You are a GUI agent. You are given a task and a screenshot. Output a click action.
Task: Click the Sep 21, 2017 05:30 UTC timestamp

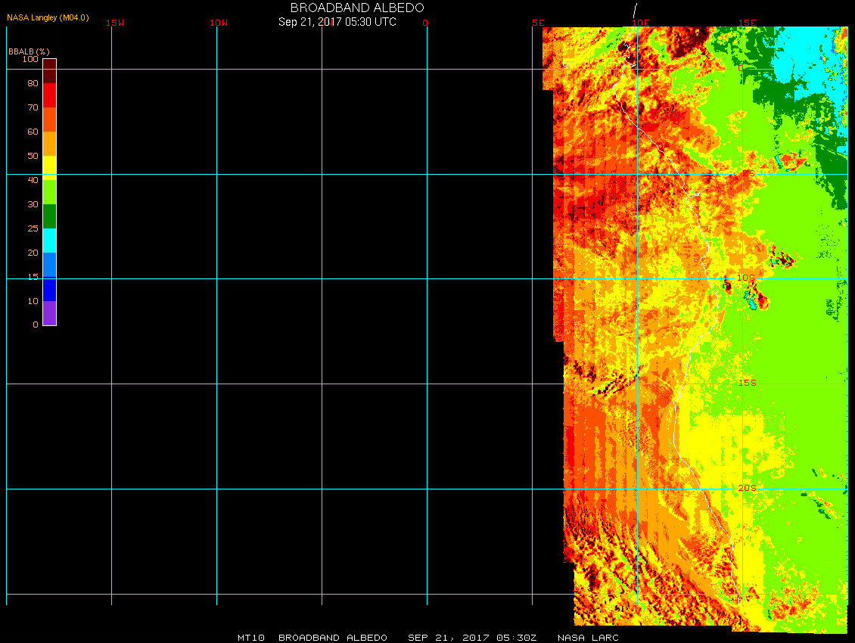337,22
